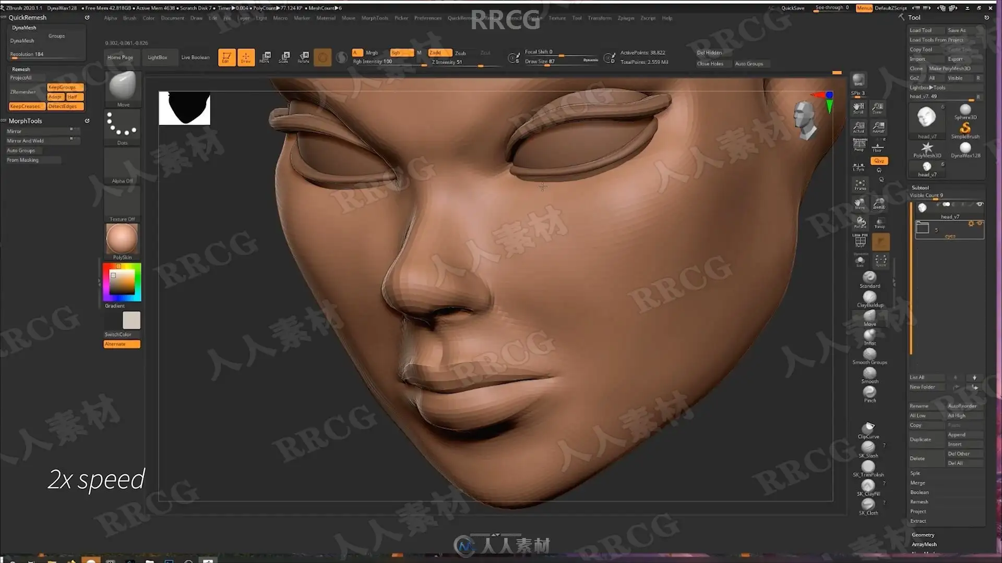Toggle L.Sym local symmetry

858,166
